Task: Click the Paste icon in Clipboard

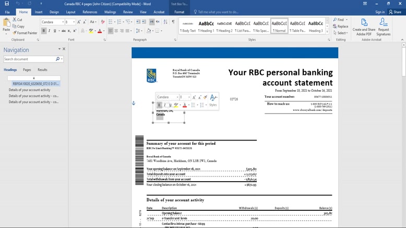Action: coord(6,24)
